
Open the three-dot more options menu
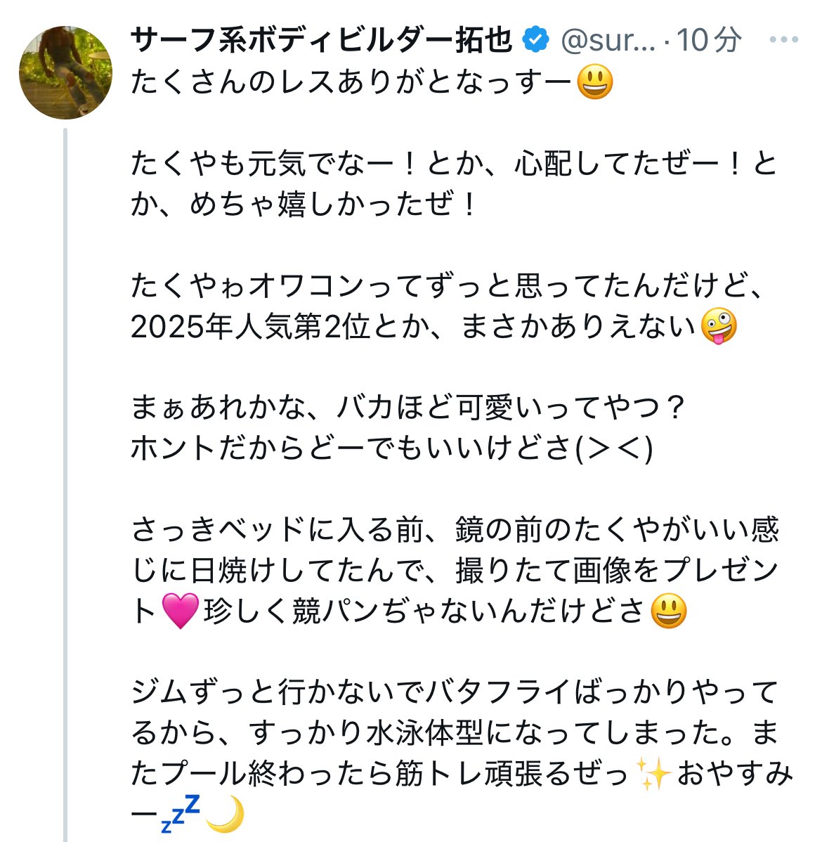point(783,40)
